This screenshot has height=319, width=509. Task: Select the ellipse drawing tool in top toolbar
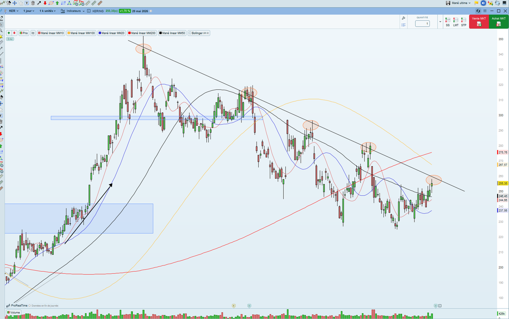[x=51, y=3]
